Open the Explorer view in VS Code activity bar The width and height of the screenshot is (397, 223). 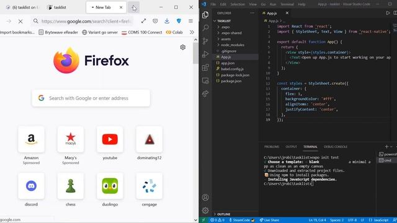[205, 15]
